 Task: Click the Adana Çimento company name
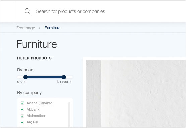40,103
